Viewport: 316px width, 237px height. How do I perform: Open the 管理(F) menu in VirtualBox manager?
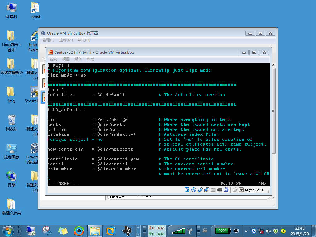(x=48, y=40)
